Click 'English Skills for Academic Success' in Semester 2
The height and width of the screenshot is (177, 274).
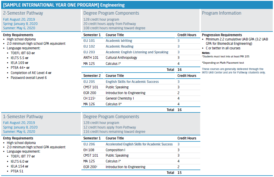tap(132, 82)
